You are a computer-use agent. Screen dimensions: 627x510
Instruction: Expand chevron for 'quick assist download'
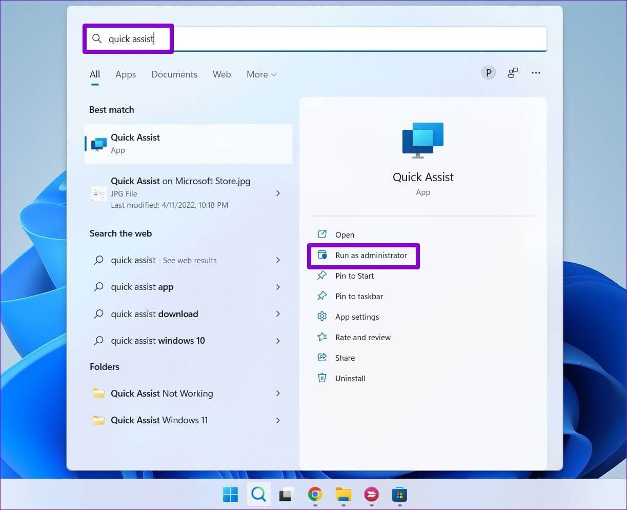click(x=278, y=314)
